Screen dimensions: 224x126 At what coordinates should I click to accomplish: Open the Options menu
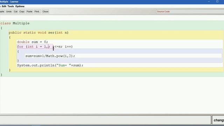click(20, 6)
